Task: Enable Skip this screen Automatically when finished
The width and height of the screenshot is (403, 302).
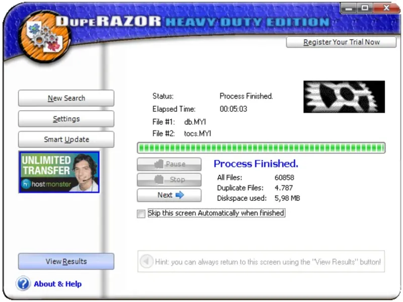Action: (141, 213)
